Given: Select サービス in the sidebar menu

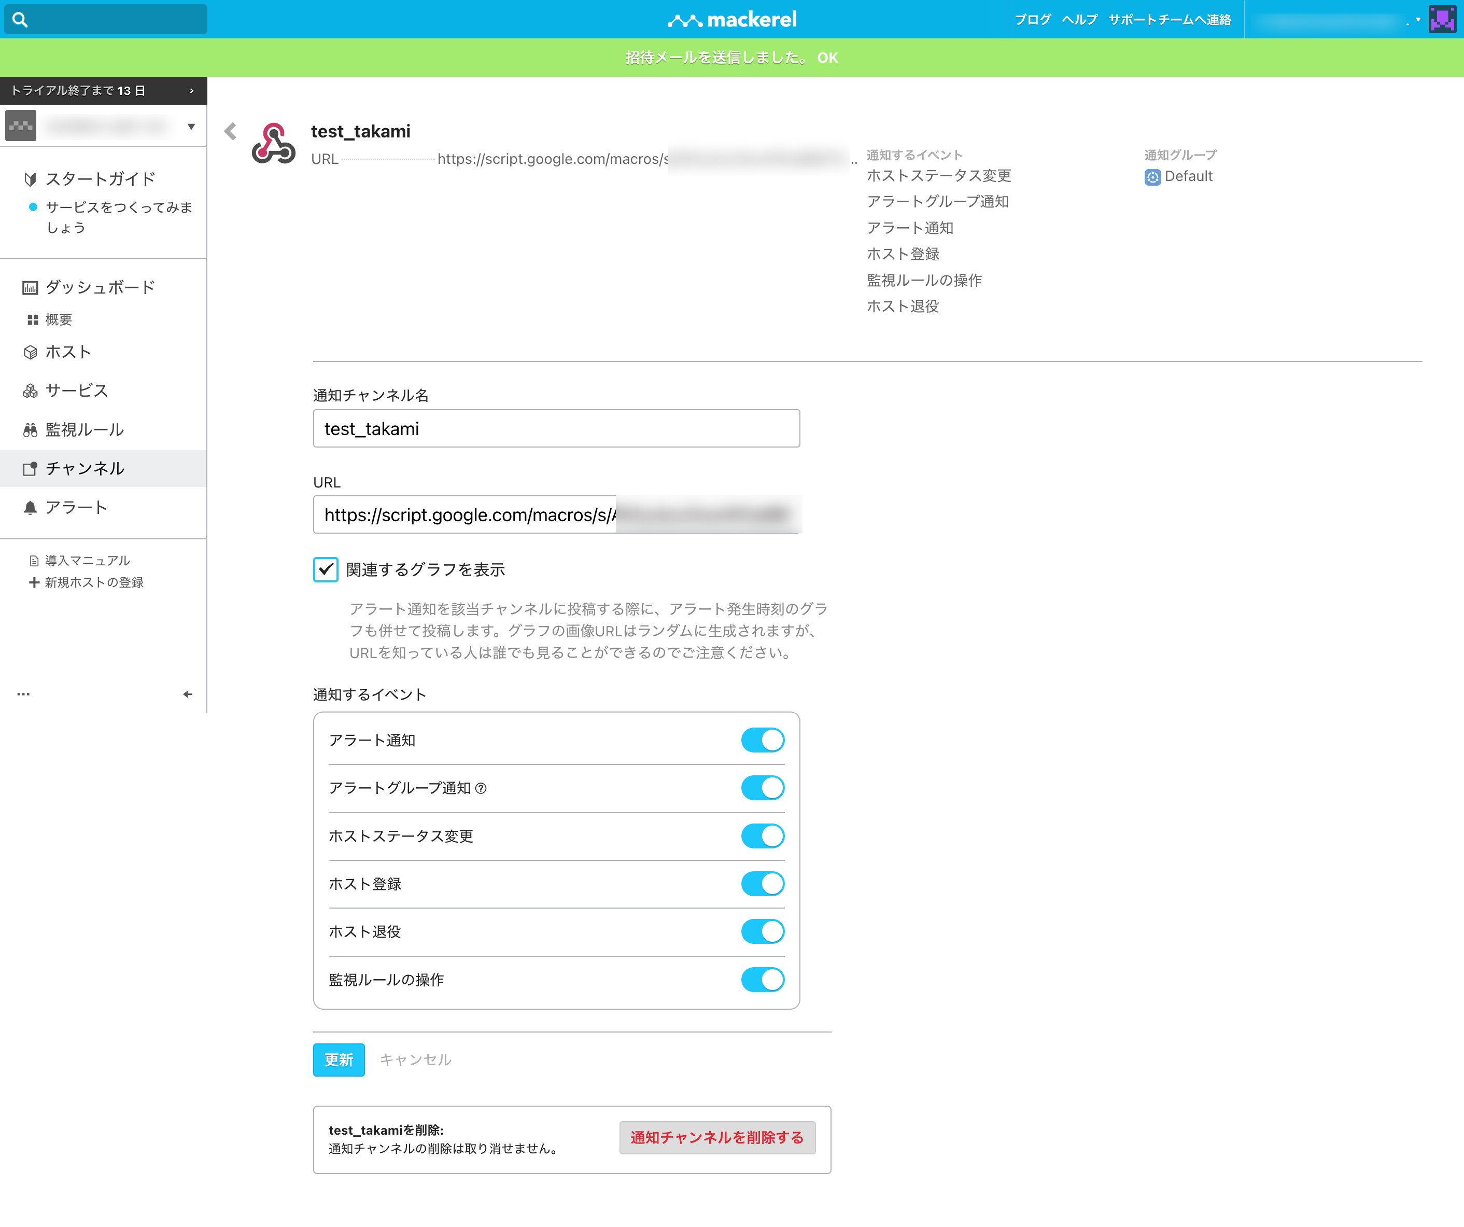Looking at the screenshot, I should tap(77, 391).
